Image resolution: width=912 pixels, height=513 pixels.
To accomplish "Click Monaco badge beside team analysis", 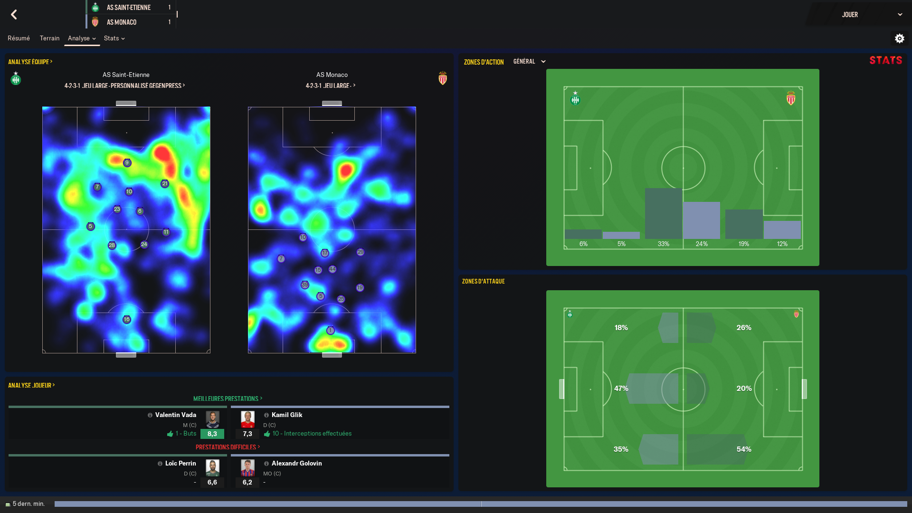I will coord(443,78).
